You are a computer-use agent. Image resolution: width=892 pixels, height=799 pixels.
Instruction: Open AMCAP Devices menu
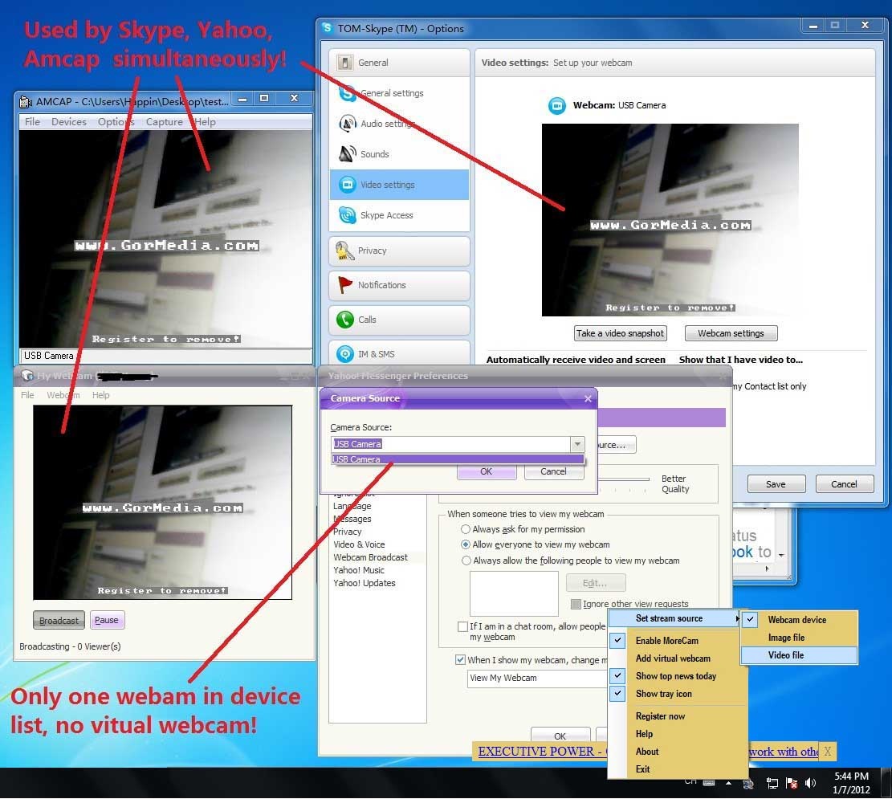pyautogui.click(x=69, y=122)
